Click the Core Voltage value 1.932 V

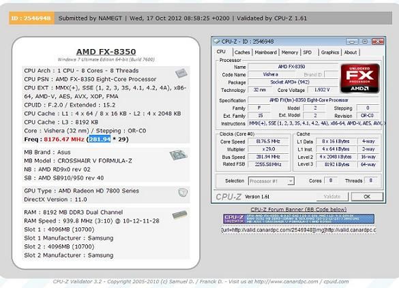click(x=322, y=90)
